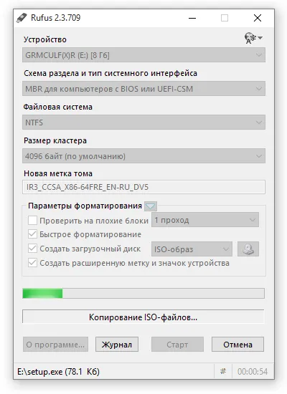Image resolution: width=287 pixels, height=394 pixels.
Task: Click the volume label text field
Action: [143, 187]
